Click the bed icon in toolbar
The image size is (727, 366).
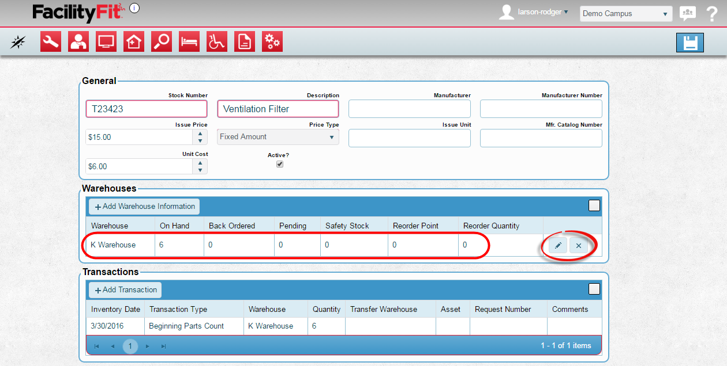[x=189, y=42]
